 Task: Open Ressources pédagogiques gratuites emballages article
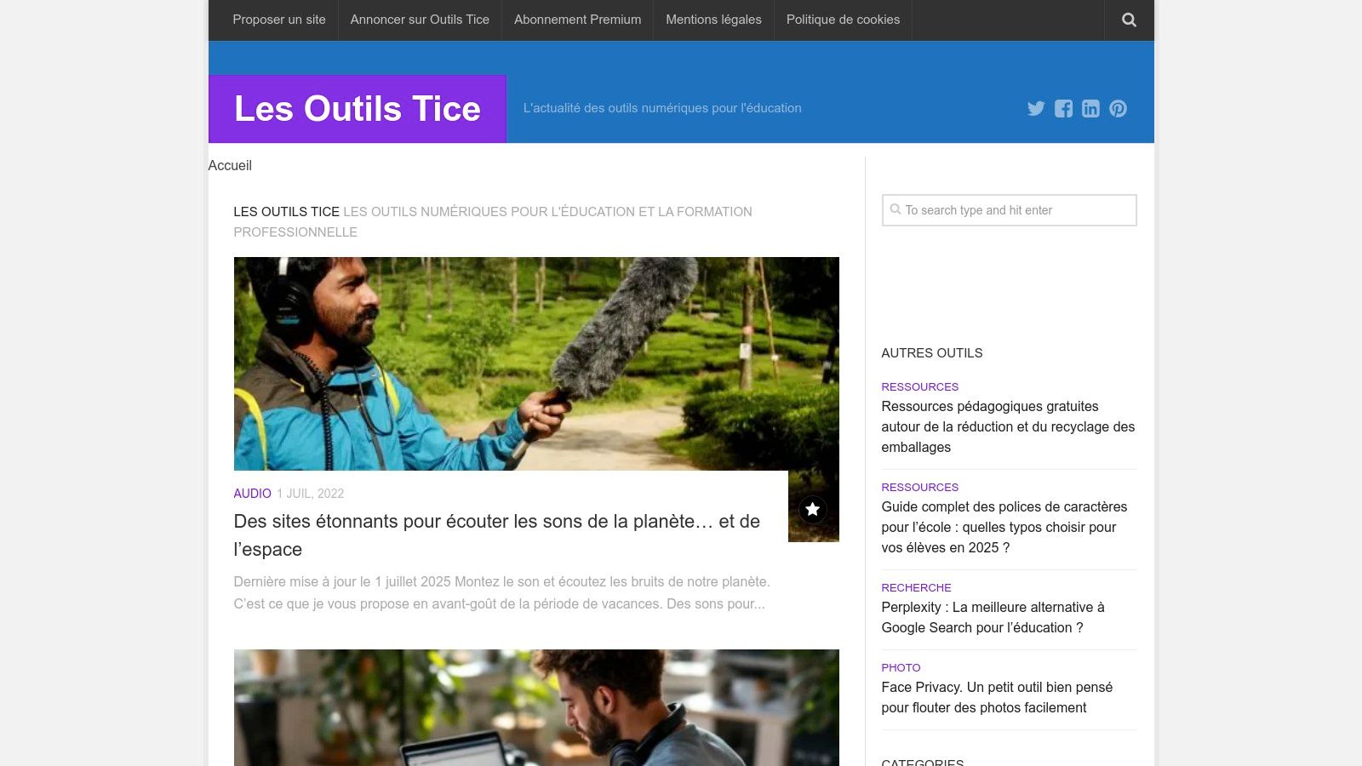click(x=1008, y=426)
